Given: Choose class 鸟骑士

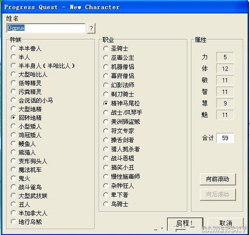Looking at the screenshot, I should click(115, 204).
